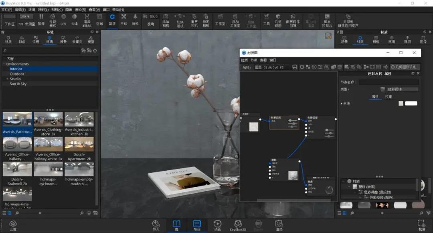Open the File (文件) menu
Screen dimensions: 433x233
[x=7, y=10]
